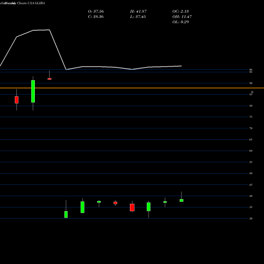
Task: Click the OL: 0.29 value
Action: pos(181,22)
